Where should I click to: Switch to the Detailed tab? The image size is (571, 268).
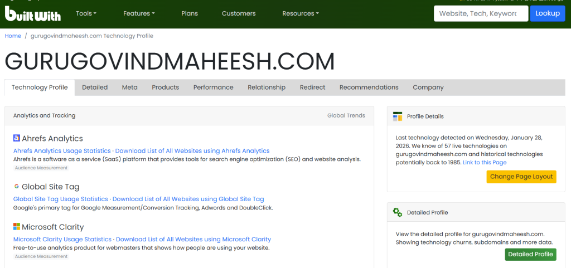coord(95,87)
